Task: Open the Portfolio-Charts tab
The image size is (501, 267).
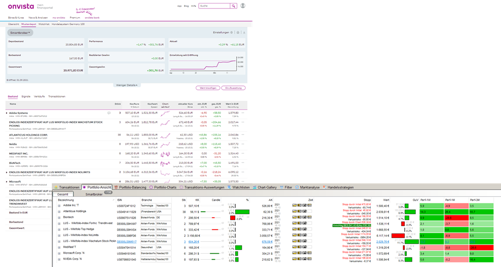Action: coord(163,188)
